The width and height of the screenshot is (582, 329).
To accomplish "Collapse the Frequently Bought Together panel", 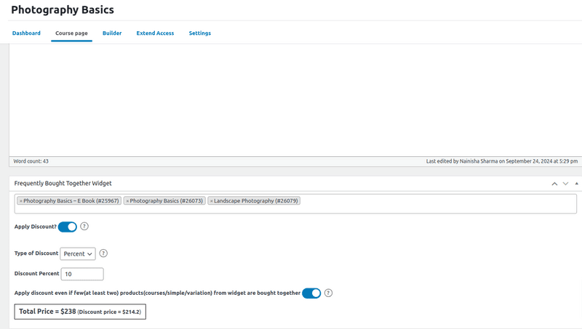I will tap(576, 184).
